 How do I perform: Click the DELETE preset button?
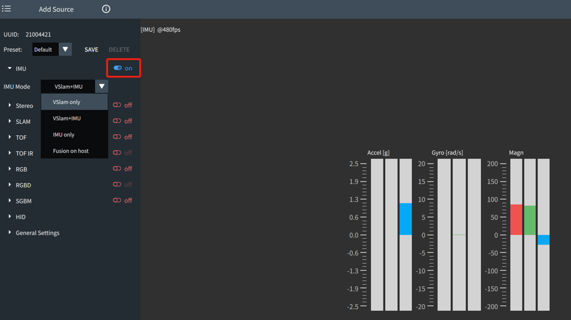[119, 49]
